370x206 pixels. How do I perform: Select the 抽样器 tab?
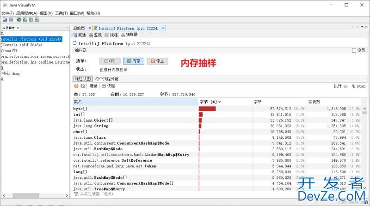(129, 35)
